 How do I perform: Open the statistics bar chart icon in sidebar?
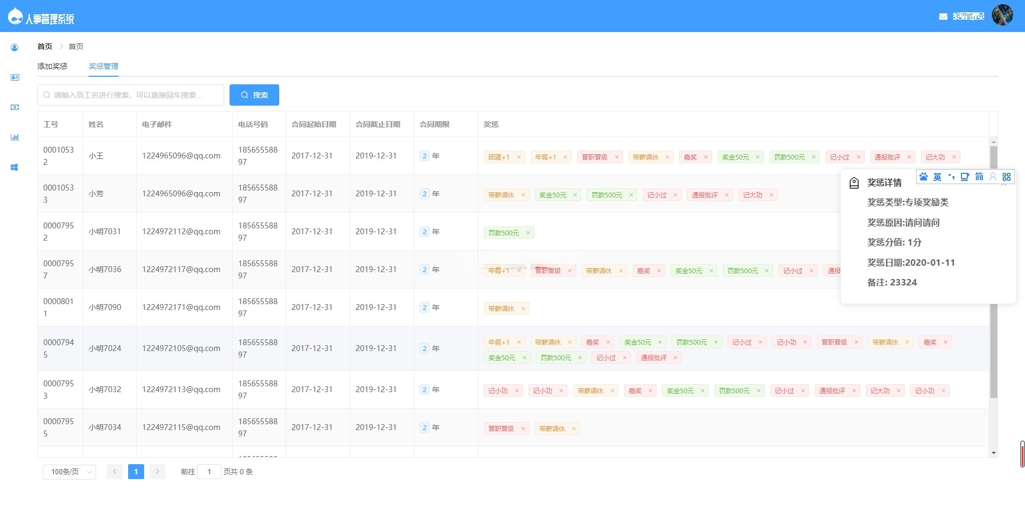pos(14,137)
